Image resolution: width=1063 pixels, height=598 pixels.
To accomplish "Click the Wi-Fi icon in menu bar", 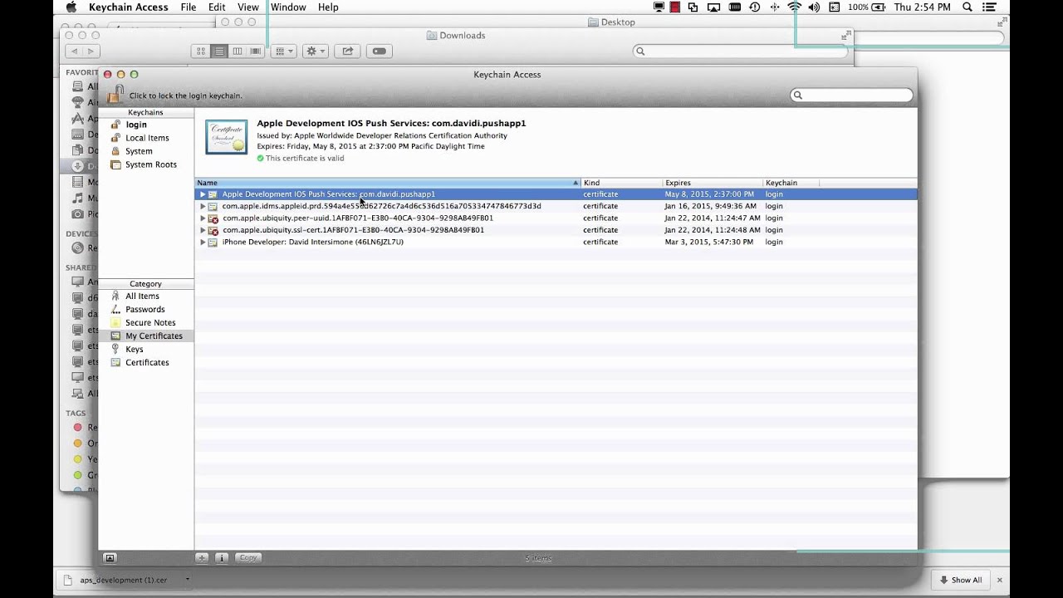I will tap(795, 7).
